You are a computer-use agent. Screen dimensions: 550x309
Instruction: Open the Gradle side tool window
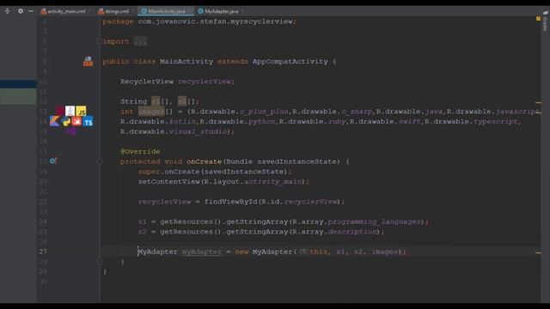coord(545,21)
